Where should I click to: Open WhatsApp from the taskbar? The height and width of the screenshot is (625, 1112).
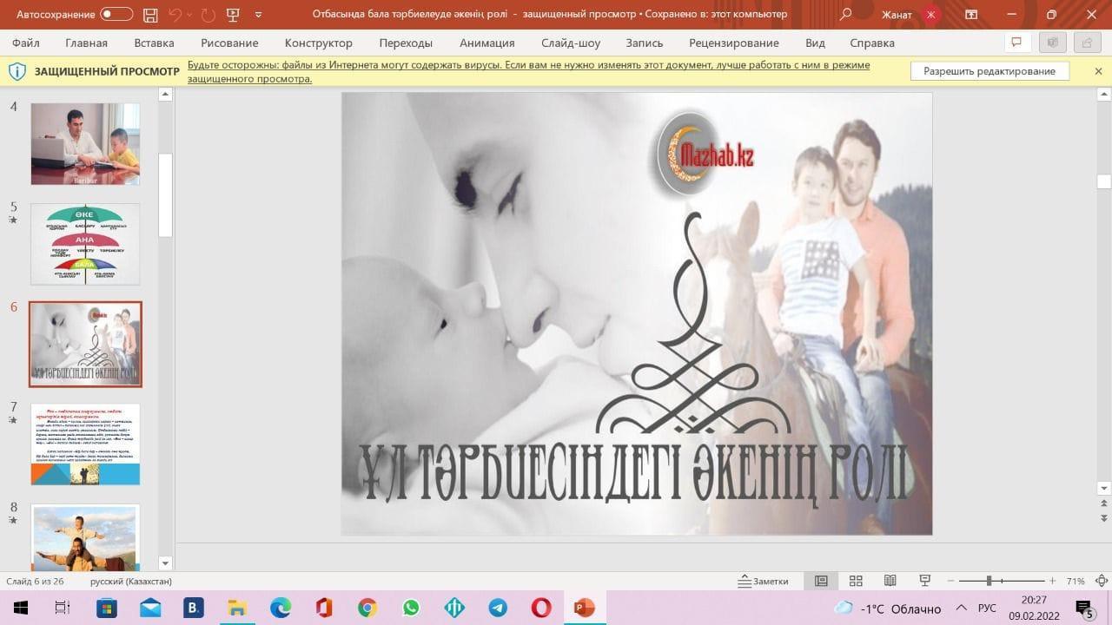pyautogui.click(x=410, y=608)
